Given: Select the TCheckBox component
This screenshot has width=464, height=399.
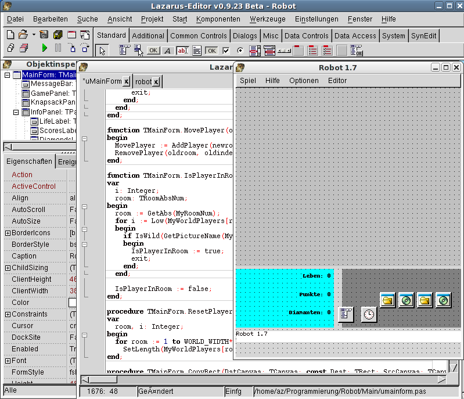Looking at the screenshot, I should pos(226,51).
